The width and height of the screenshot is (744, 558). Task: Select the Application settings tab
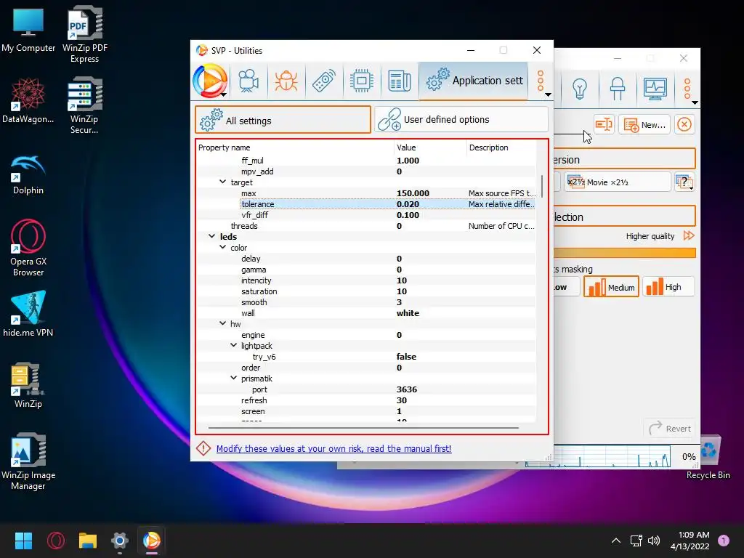pos(474,81)
